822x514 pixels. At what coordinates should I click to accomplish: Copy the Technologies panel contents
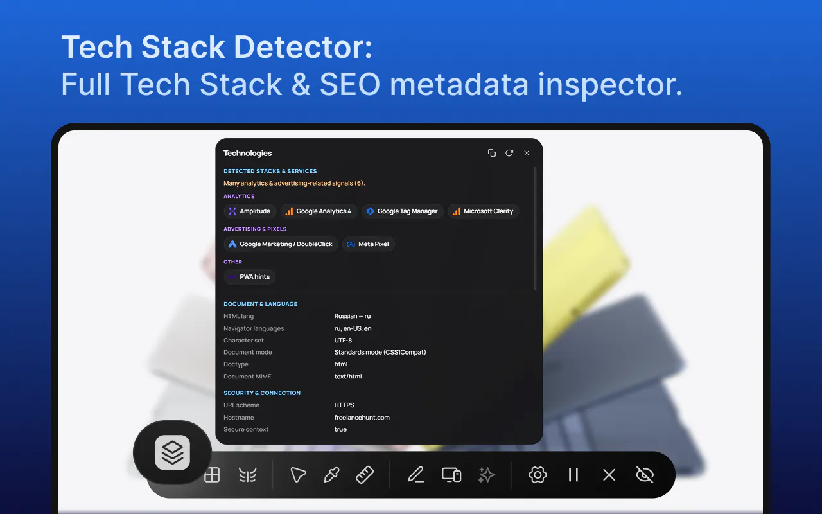pos(492,153)
